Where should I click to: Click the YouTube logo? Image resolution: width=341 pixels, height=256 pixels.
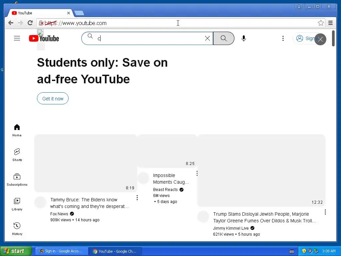point(44,39)
